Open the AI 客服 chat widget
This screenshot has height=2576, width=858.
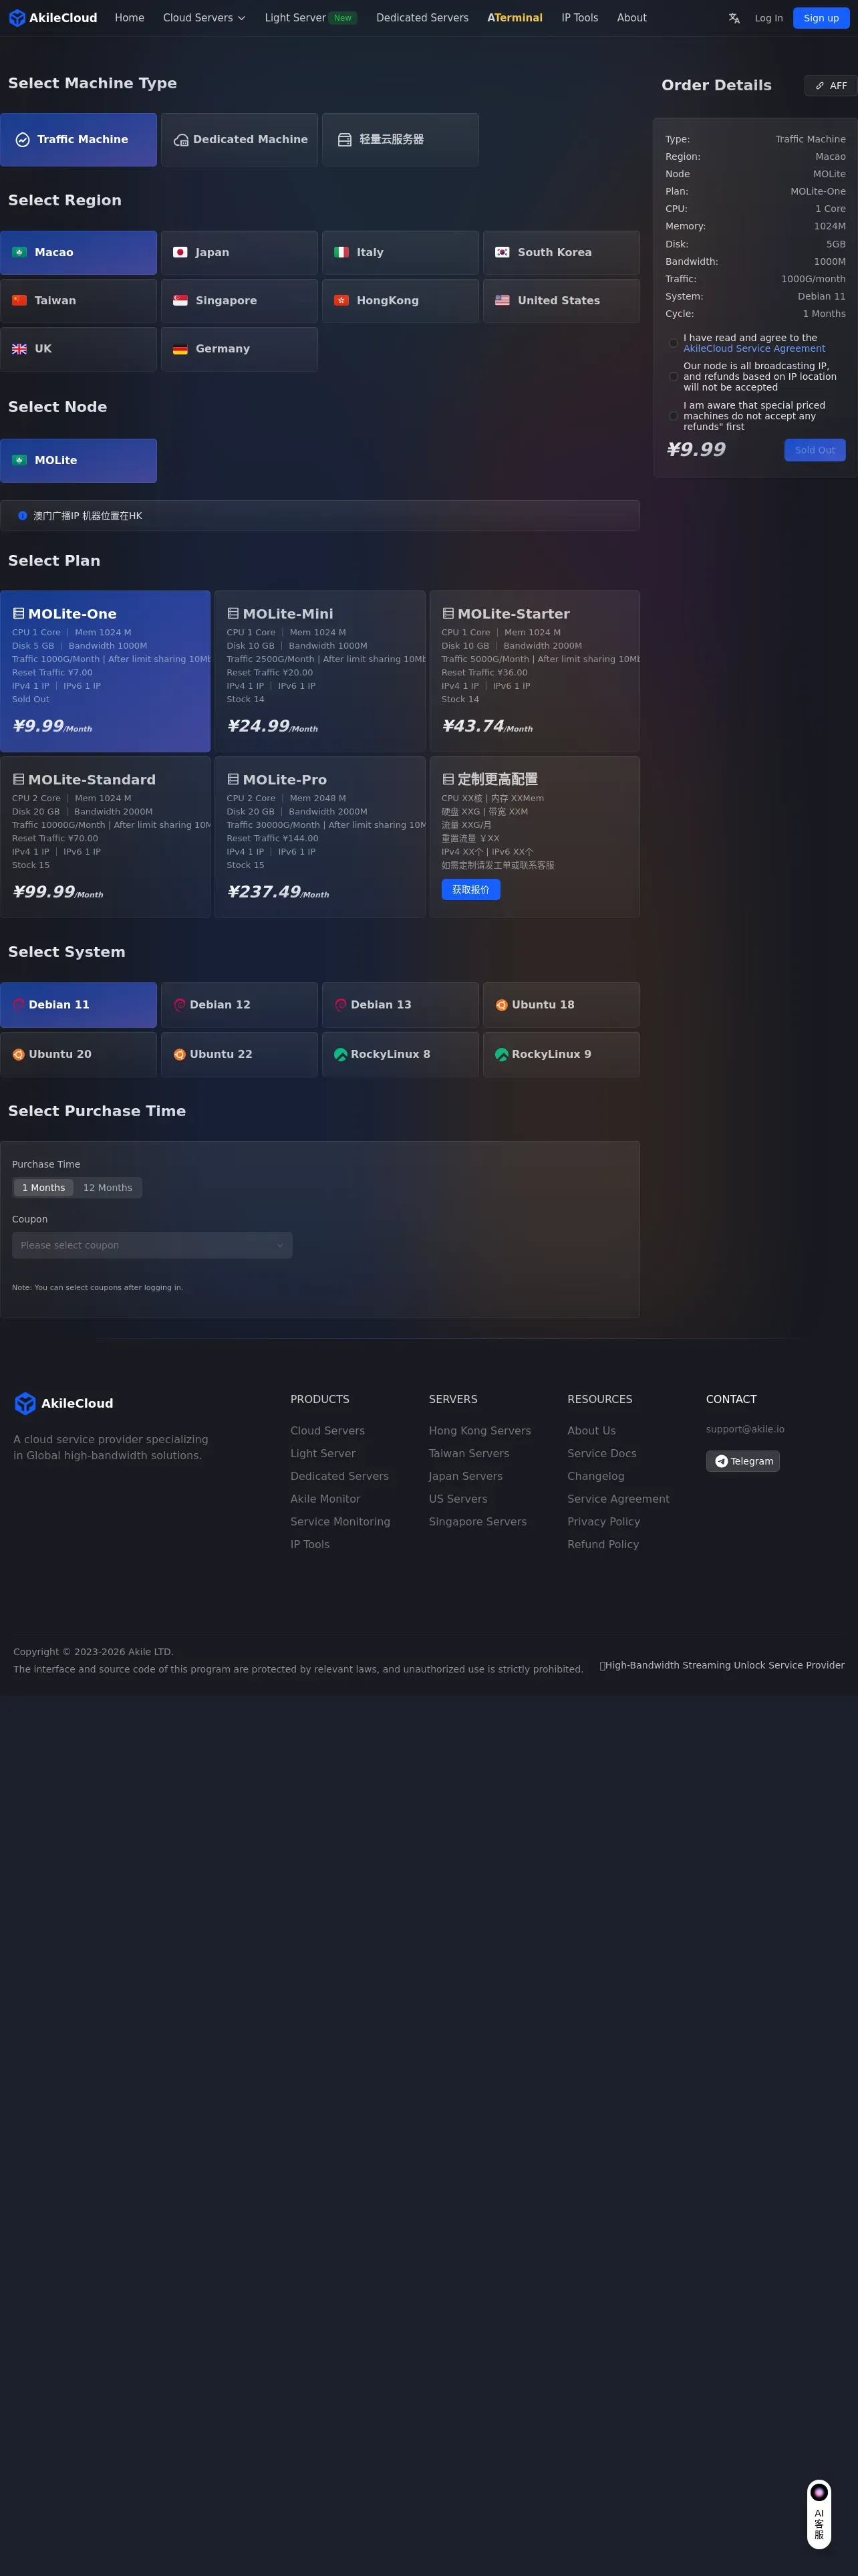[819, 2514]
